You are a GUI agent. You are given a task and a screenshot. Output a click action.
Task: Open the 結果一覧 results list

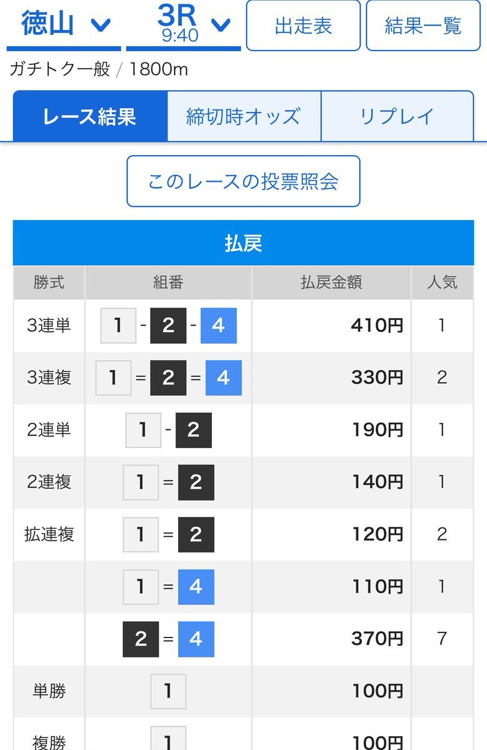(x=423, y=26)
